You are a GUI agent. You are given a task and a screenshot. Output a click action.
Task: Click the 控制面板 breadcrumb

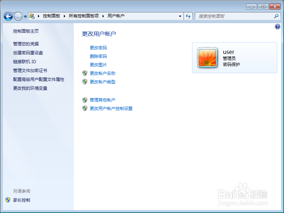[51, 16]
